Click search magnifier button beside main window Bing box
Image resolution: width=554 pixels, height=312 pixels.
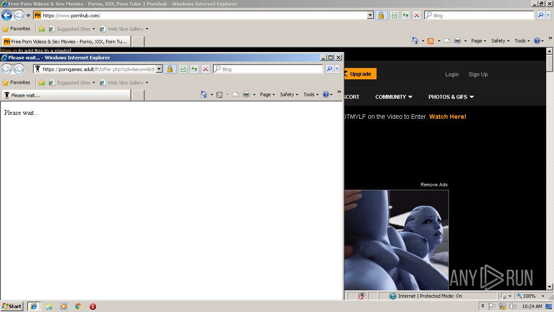541,15
